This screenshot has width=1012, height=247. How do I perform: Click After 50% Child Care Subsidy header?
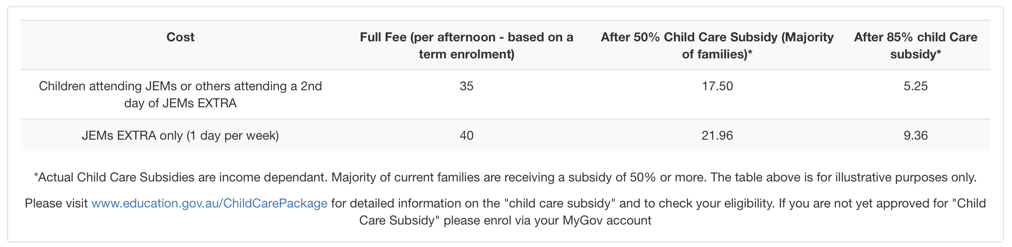click(x=717, y=45)
